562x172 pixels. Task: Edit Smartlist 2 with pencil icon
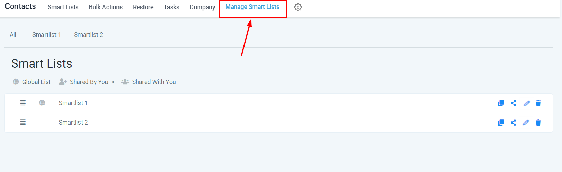[x=526, y=123]
